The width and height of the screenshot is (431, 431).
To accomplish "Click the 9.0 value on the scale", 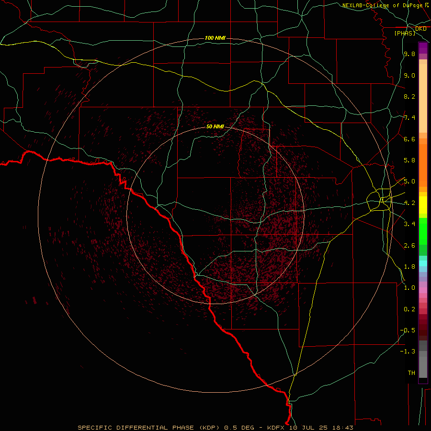I will tap(409, 75).
